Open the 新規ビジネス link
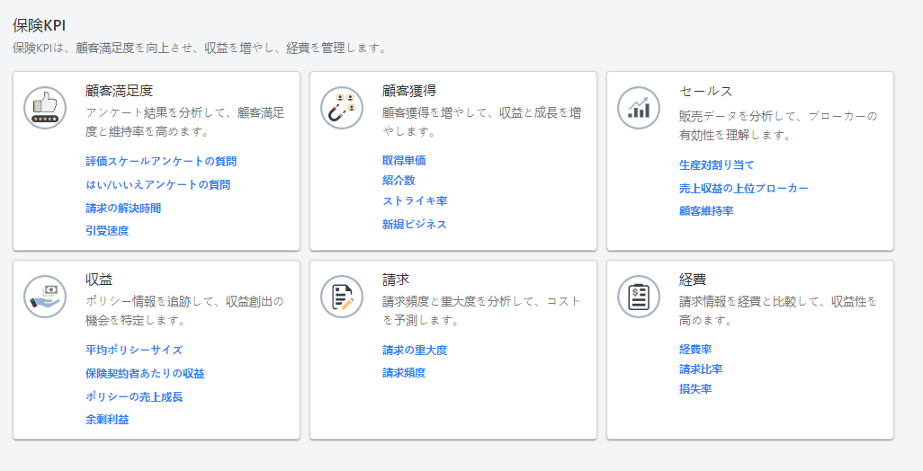 415,225
